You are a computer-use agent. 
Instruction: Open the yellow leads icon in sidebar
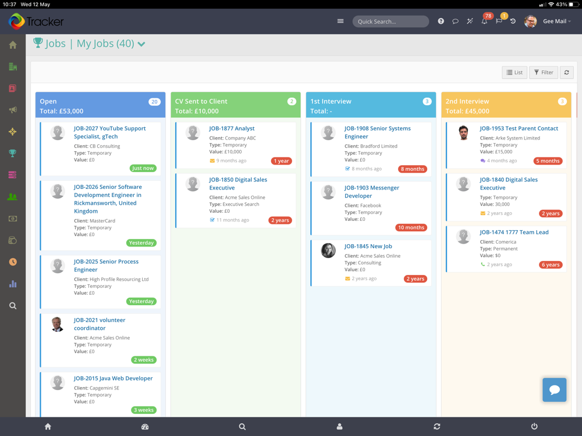point(13,131)
